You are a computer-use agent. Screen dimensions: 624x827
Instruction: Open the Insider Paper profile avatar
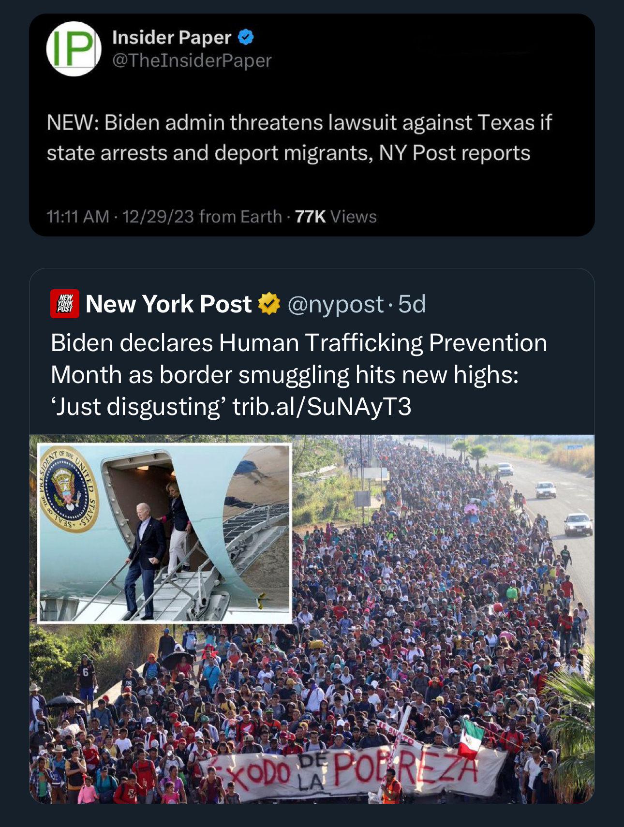pyautogui.click(x=74, y=48)
